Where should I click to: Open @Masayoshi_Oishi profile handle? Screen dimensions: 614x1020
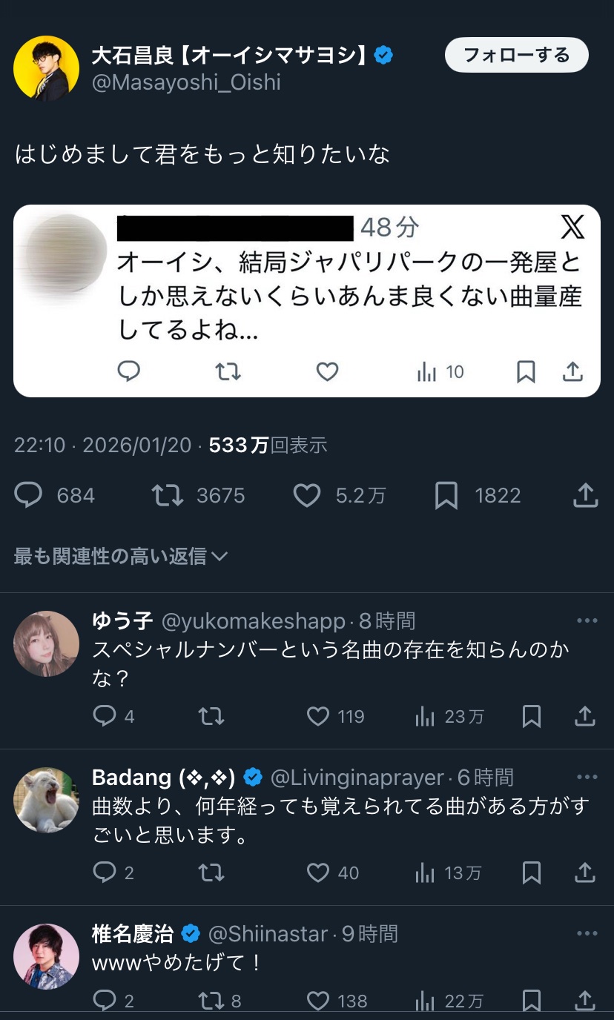pos(186,82)
